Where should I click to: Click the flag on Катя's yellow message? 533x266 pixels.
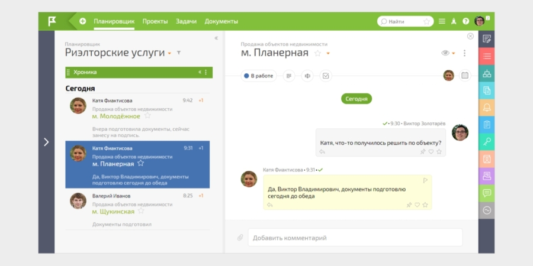(425, 180)
